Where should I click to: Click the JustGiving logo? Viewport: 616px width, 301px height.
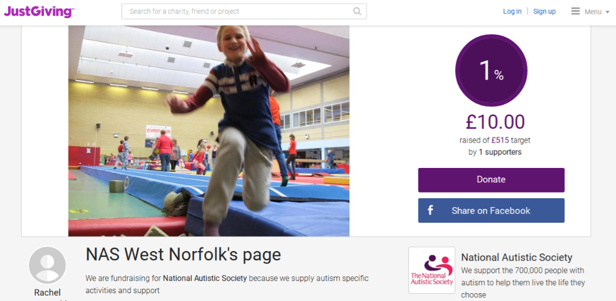click(x=38, y=12)
